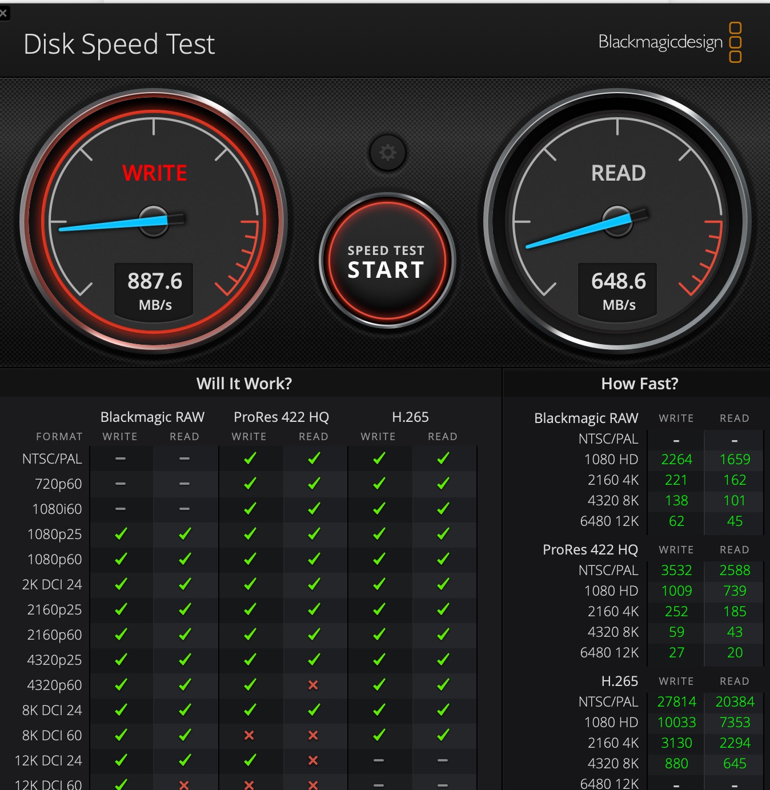The image size is (770, 790).
Task: Click ProRes 1080 HD write value 1009
Action: point(676,591)
